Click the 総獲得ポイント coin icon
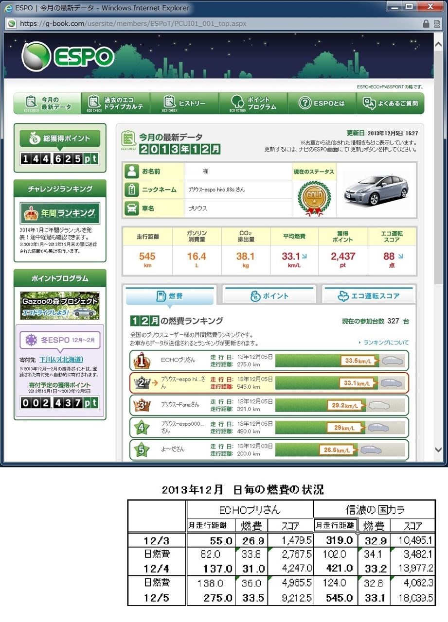The width and height of the screenshot is (448, 622). pyautogui.click(x=35, y=138)
